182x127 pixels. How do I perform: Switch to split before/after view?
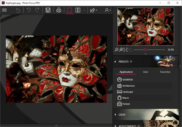(x=78, y=10)
